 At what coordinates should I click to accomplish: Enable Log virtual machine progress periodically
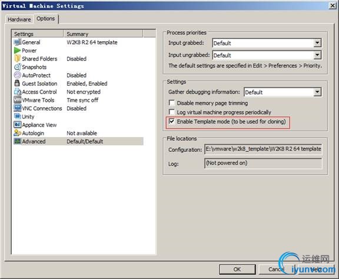pyautogui.click(x=172, y=112)
